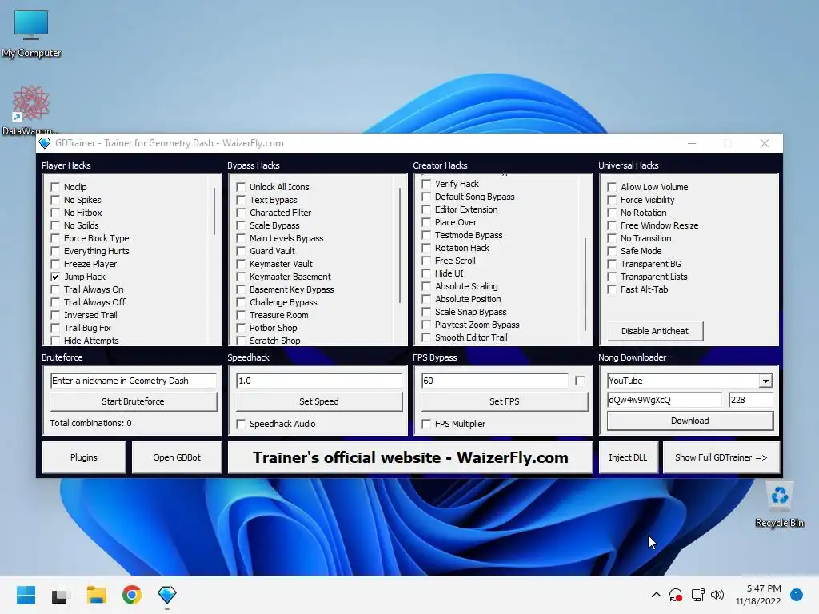Click the Set FPS button
819x614 pixels.
tap(504, 401)
